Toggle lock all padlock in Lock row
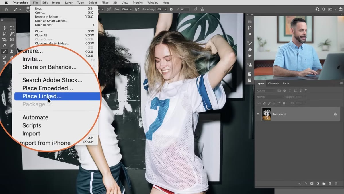This screenshot has width=344, height=194. pos(284,103)
